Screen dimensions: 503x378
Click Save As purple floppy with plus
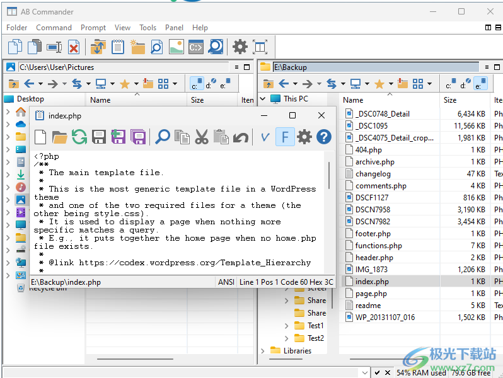point(119,137)
